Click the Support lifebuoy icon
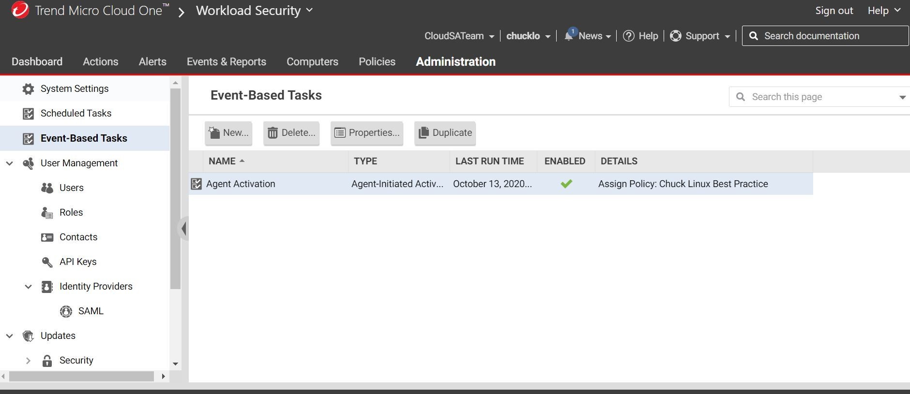 click(676, 36)
